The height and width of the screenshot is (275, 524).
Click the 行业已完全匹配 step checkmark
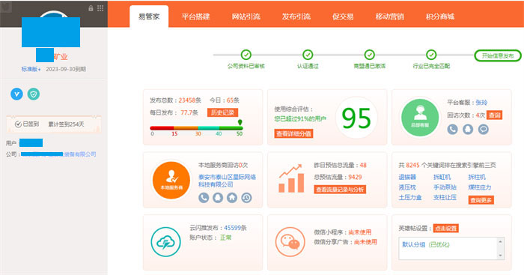point(431,55)
